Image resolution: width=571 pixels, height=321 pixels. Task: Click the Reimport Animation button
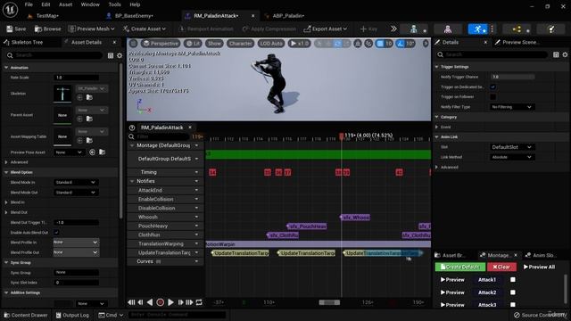pyautogui.click(x=206, y=29)
